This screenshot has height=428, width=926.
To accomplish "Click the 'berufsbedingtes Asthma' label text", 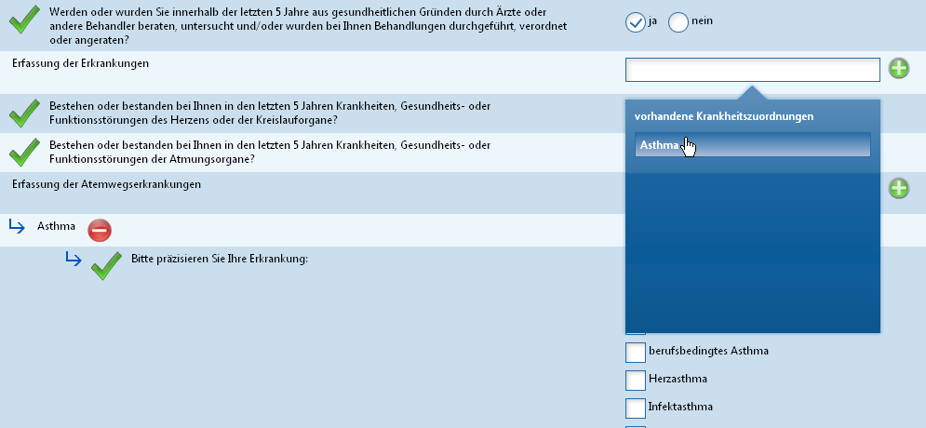I will [708, 352].
